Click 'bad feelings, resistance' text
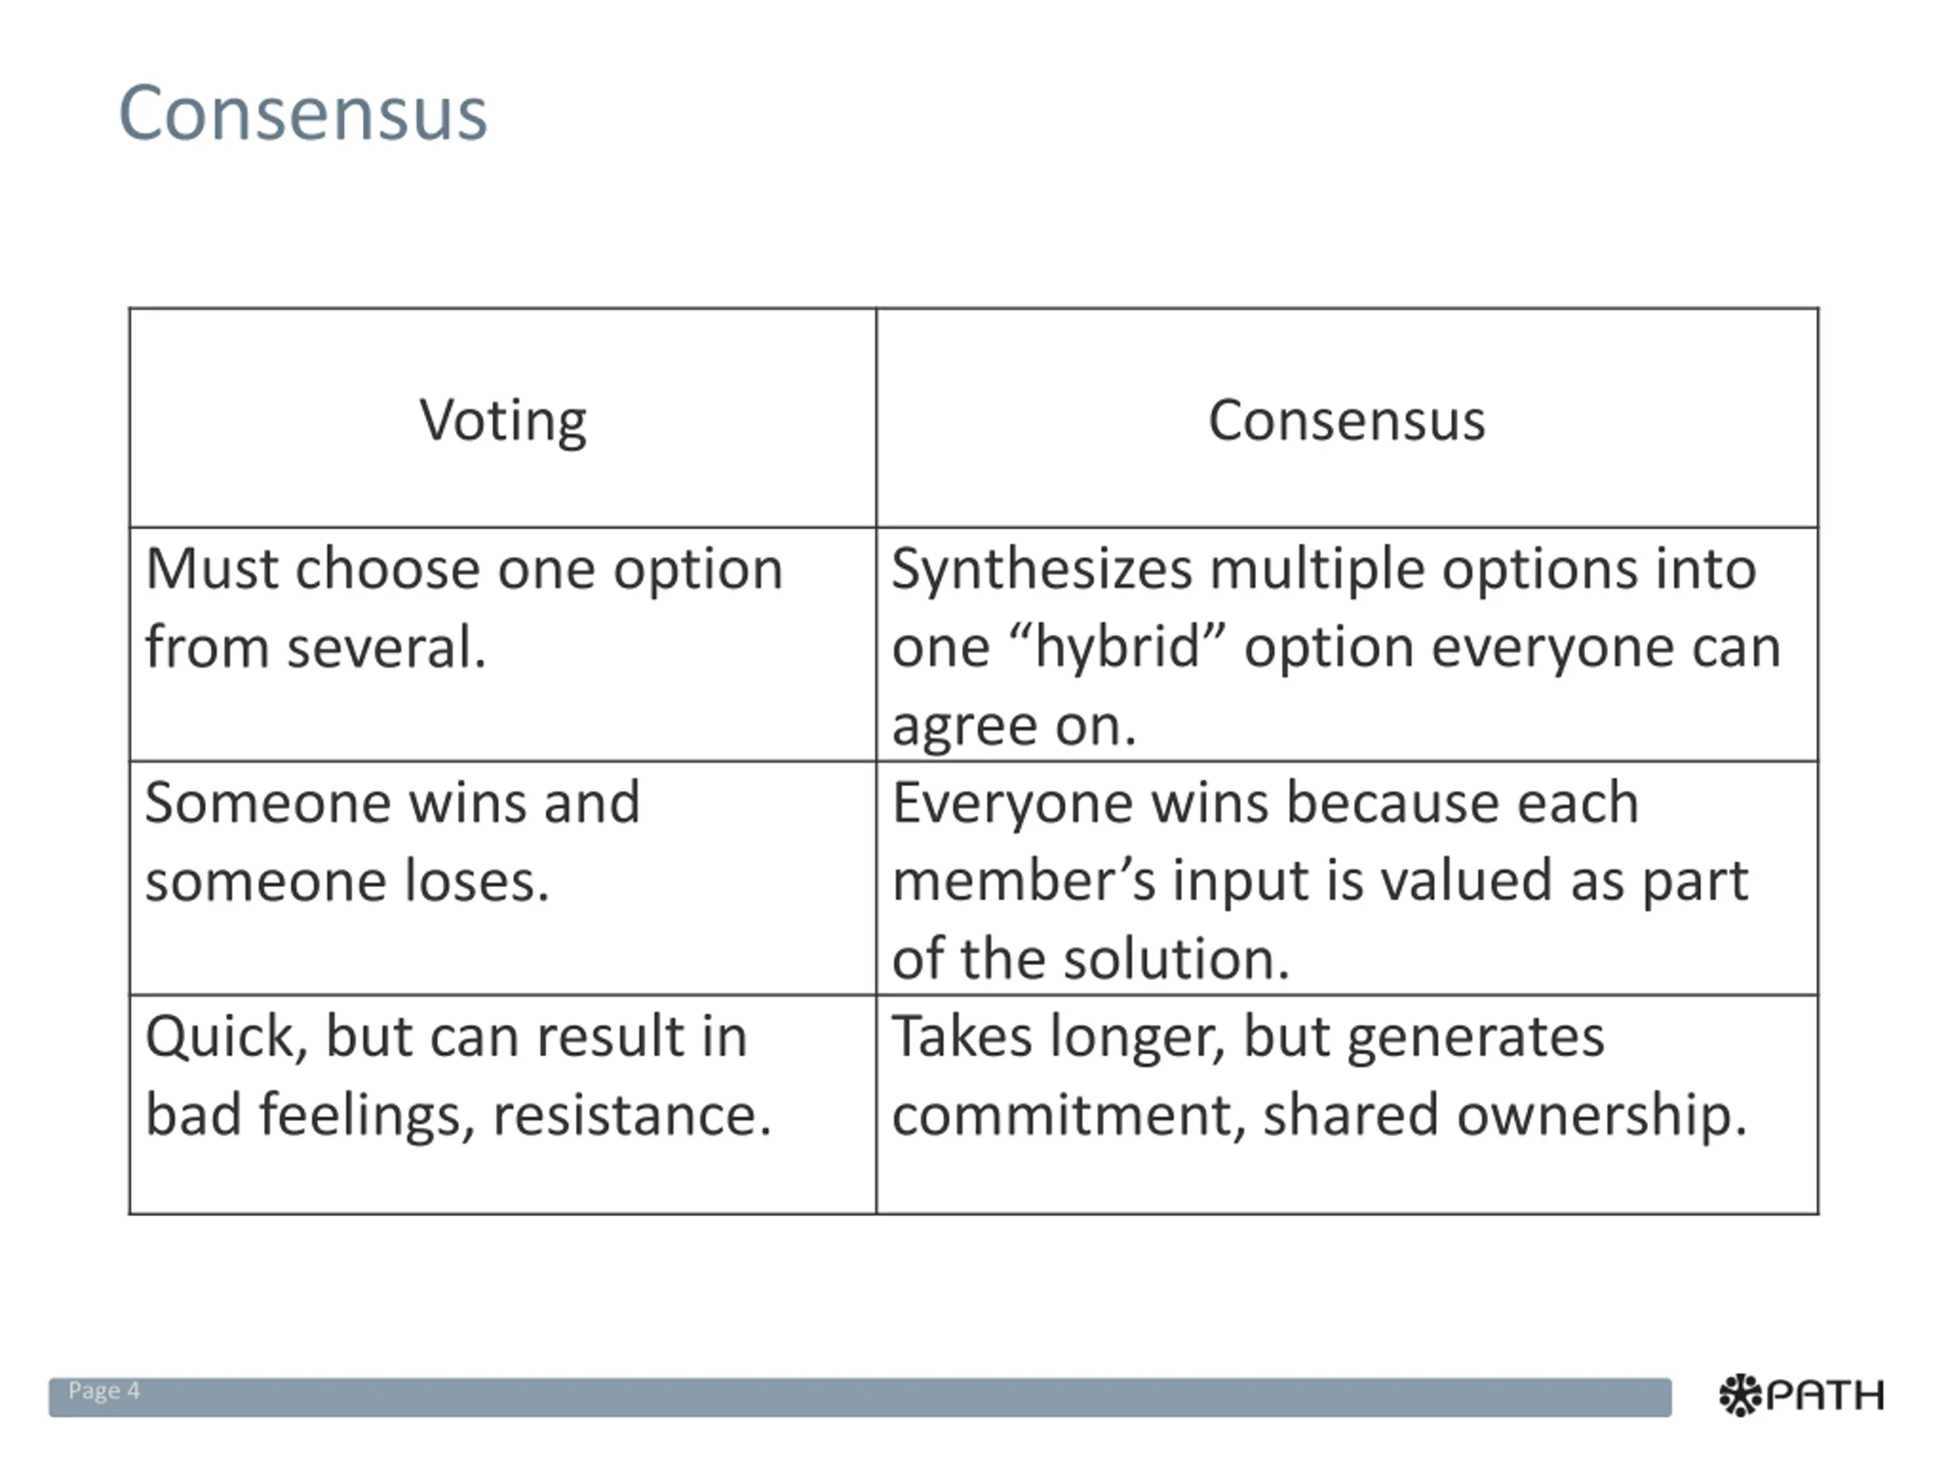Image resolution: width=1948 pixels, height=1461 pixels. pyautogui.click(x=458, y=1115)
